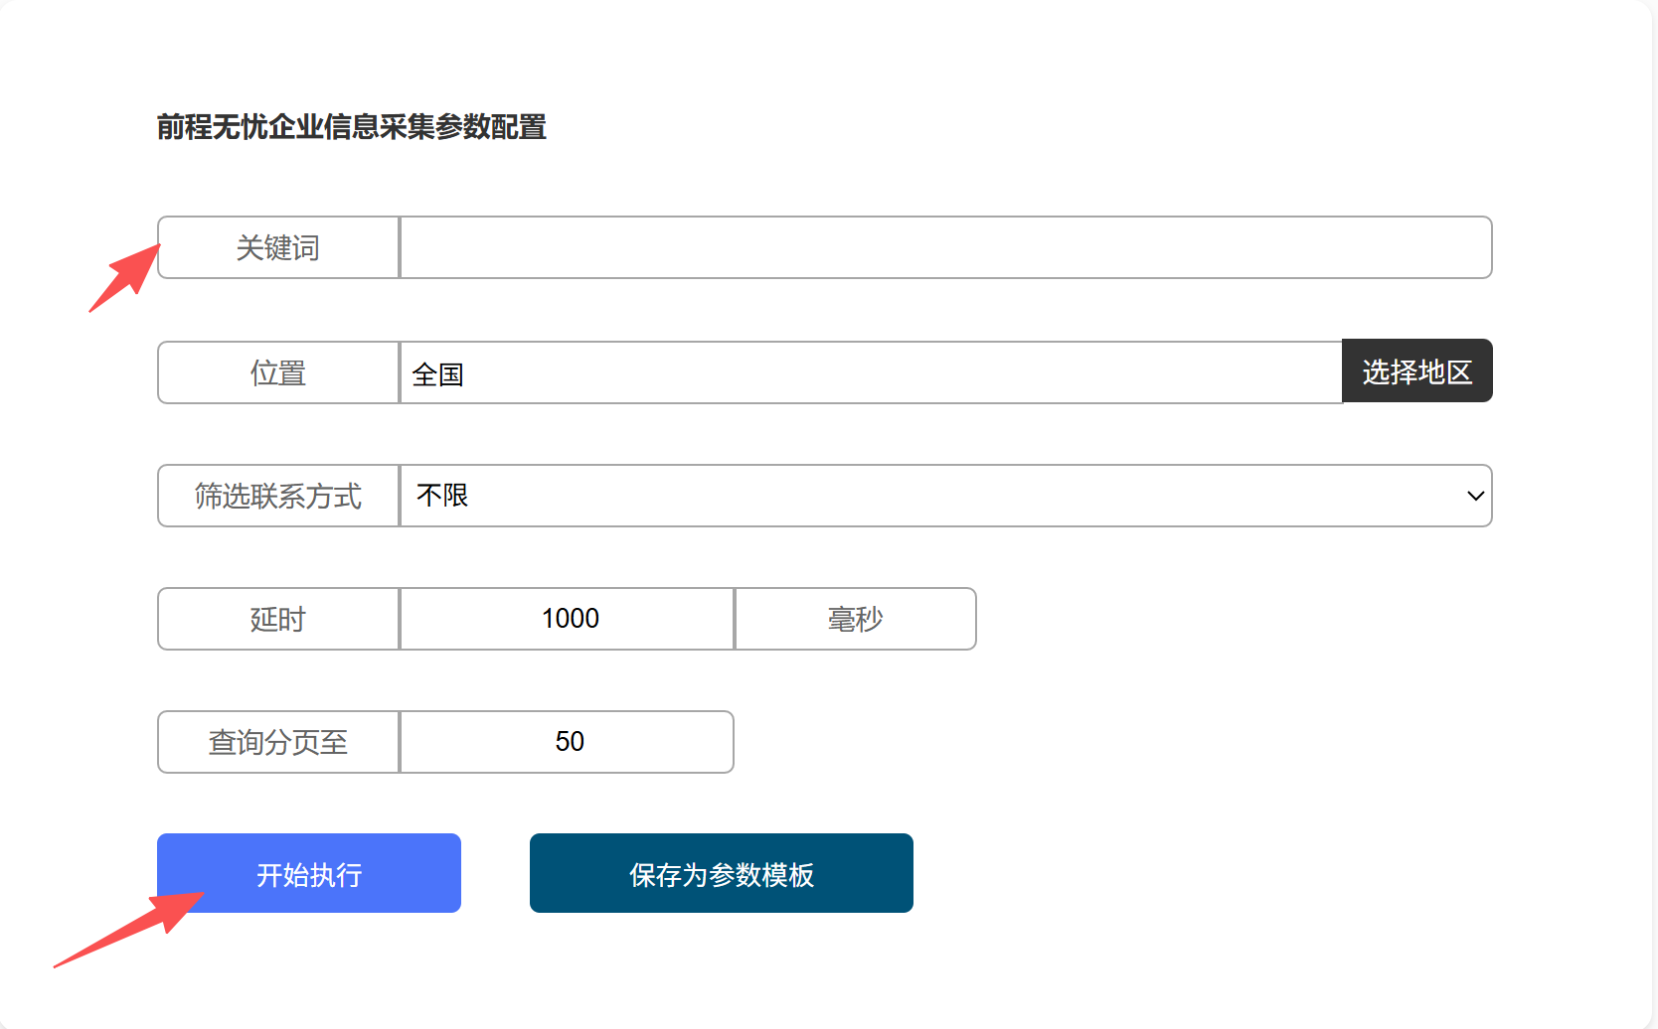Click the 筛选联系方式 label box
Screen dimensions: 1658x1029
coord(278,496)
